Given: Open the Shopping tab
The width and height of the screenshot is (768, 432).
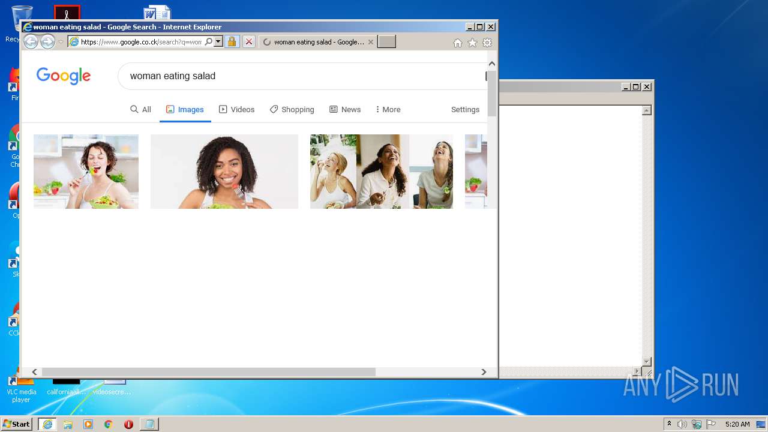Looking at the screenshot, I should [x=292, y=109].
